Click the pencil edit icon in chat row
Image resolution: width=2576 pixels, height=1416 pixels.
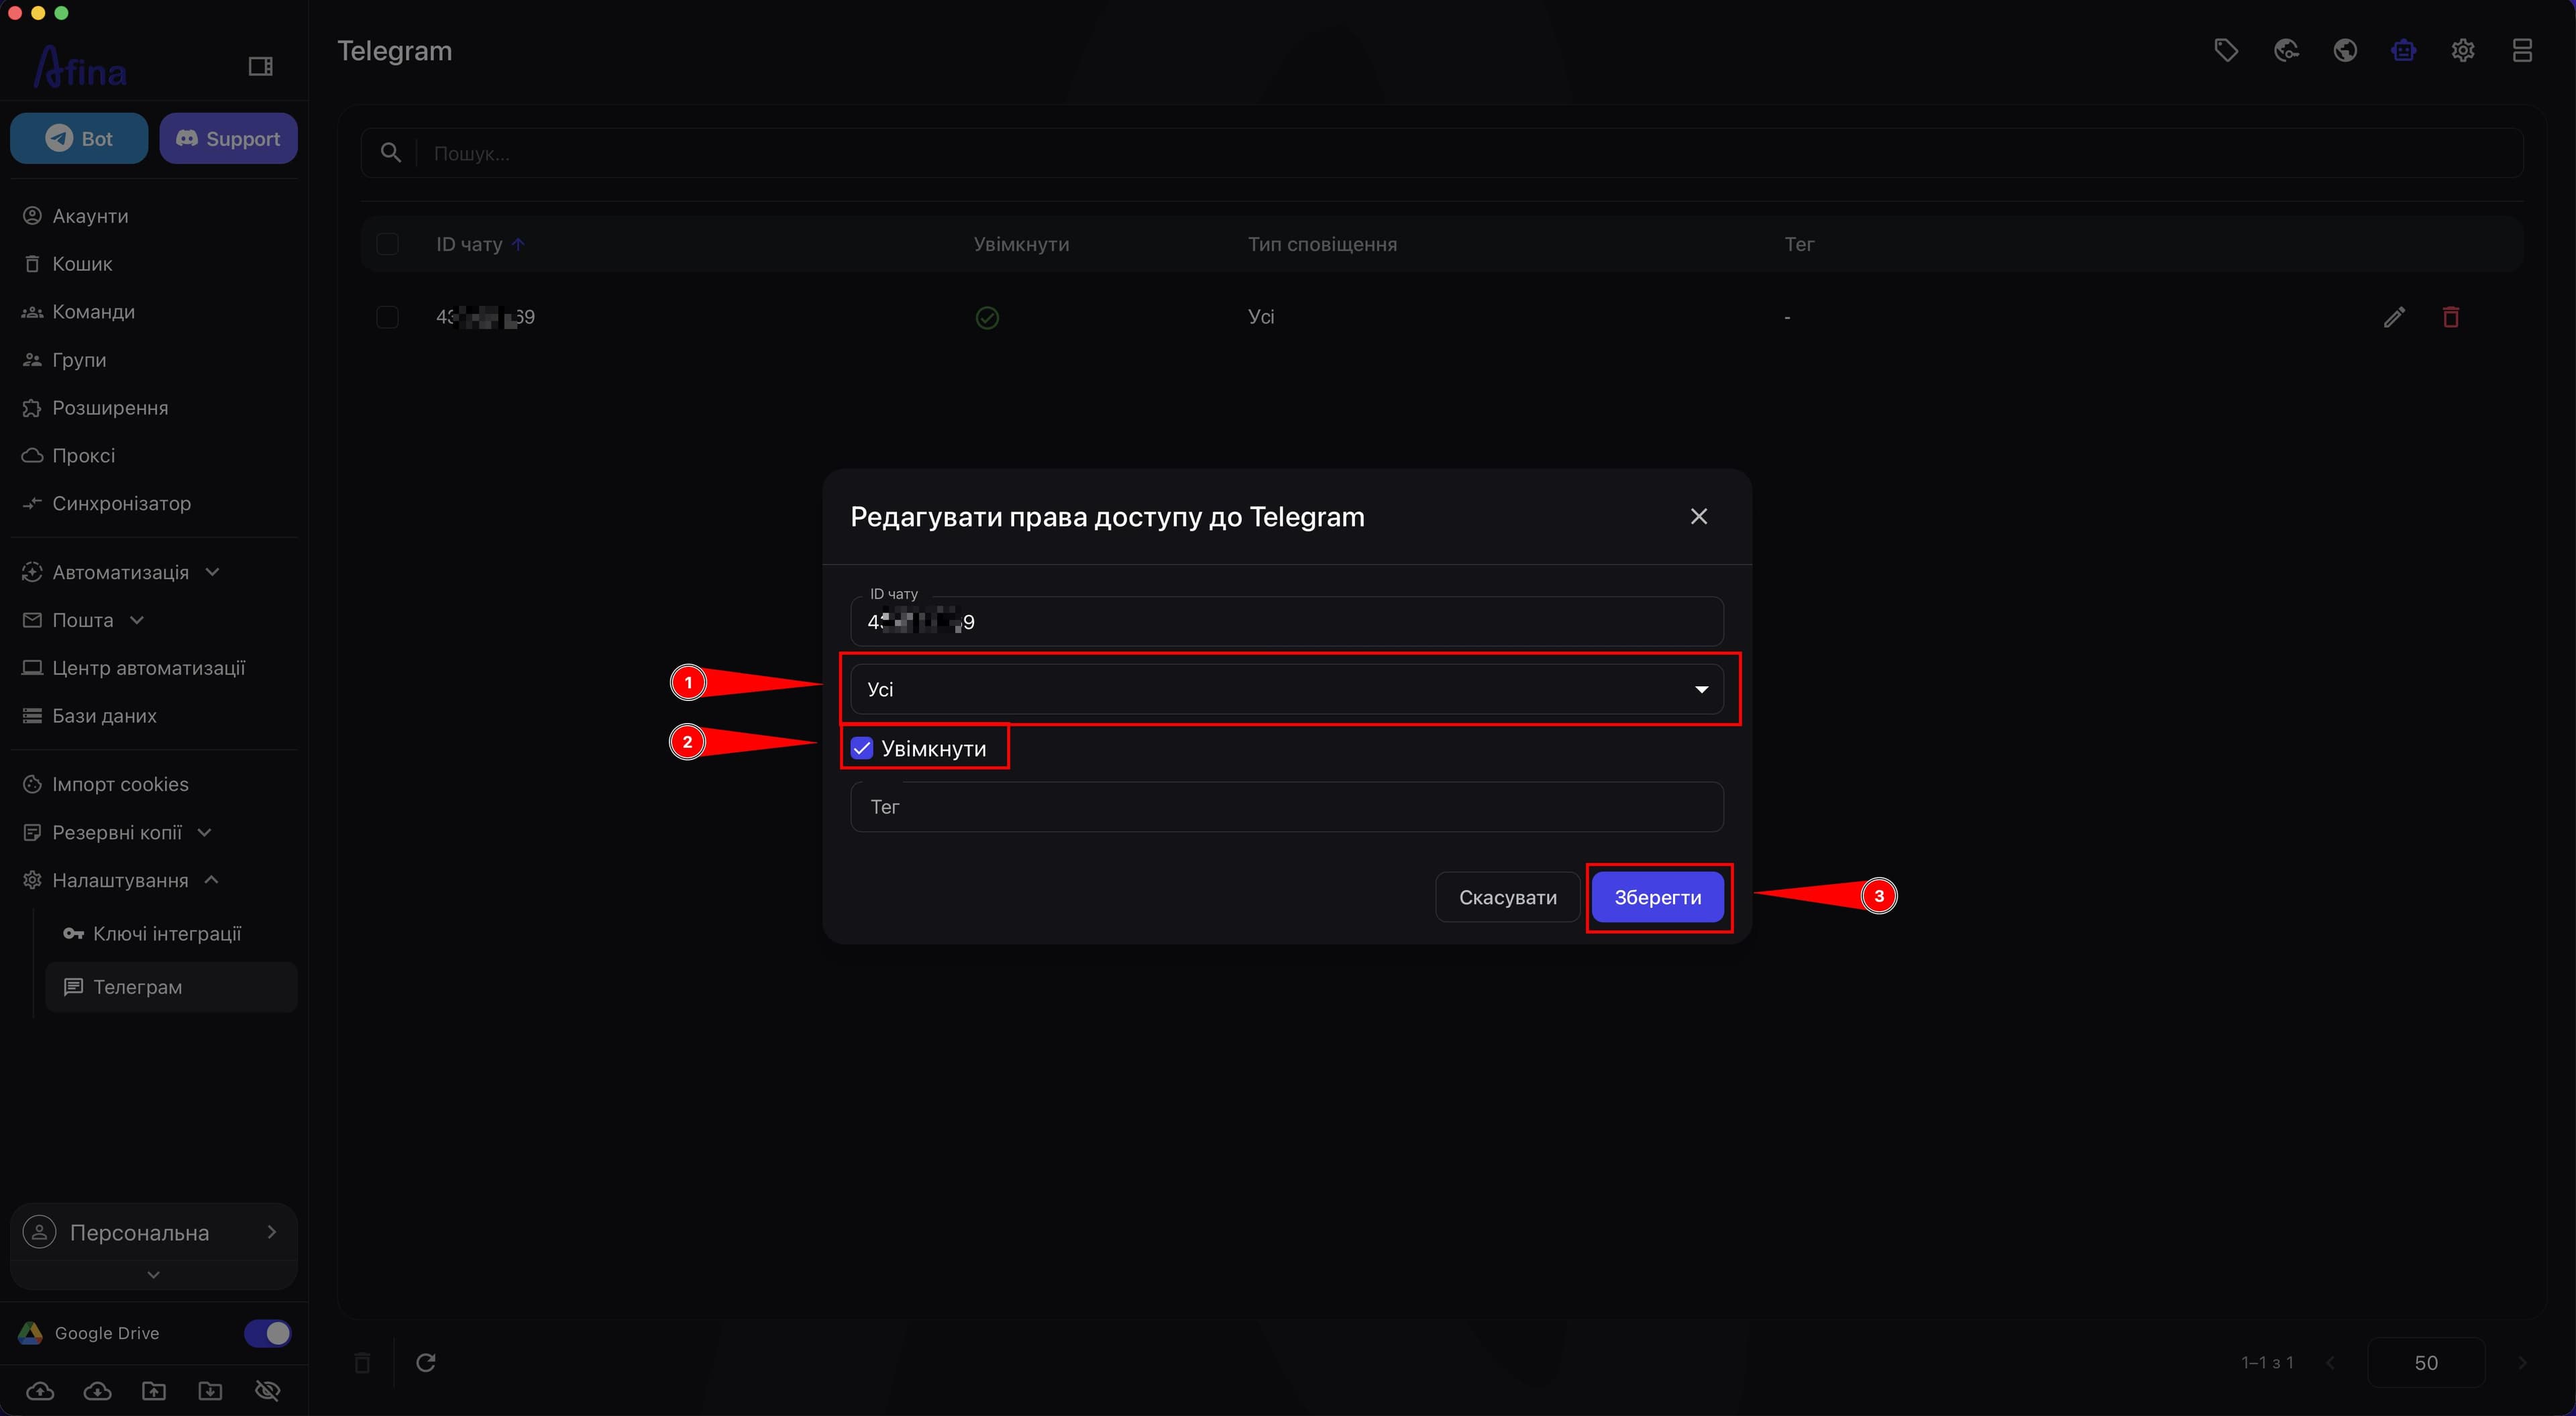[2394, 317]
